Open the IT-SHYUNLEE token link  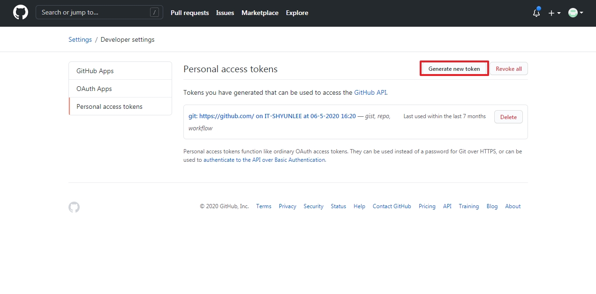pyautogui.click(x=272, y=116)
